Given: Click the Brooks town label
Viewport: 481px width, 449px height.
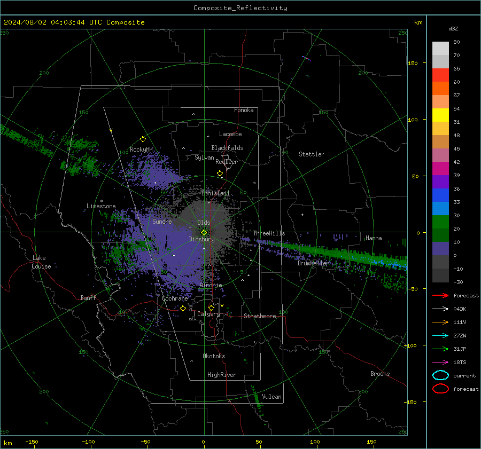Looking at the screenshot, I should (380, 374).
